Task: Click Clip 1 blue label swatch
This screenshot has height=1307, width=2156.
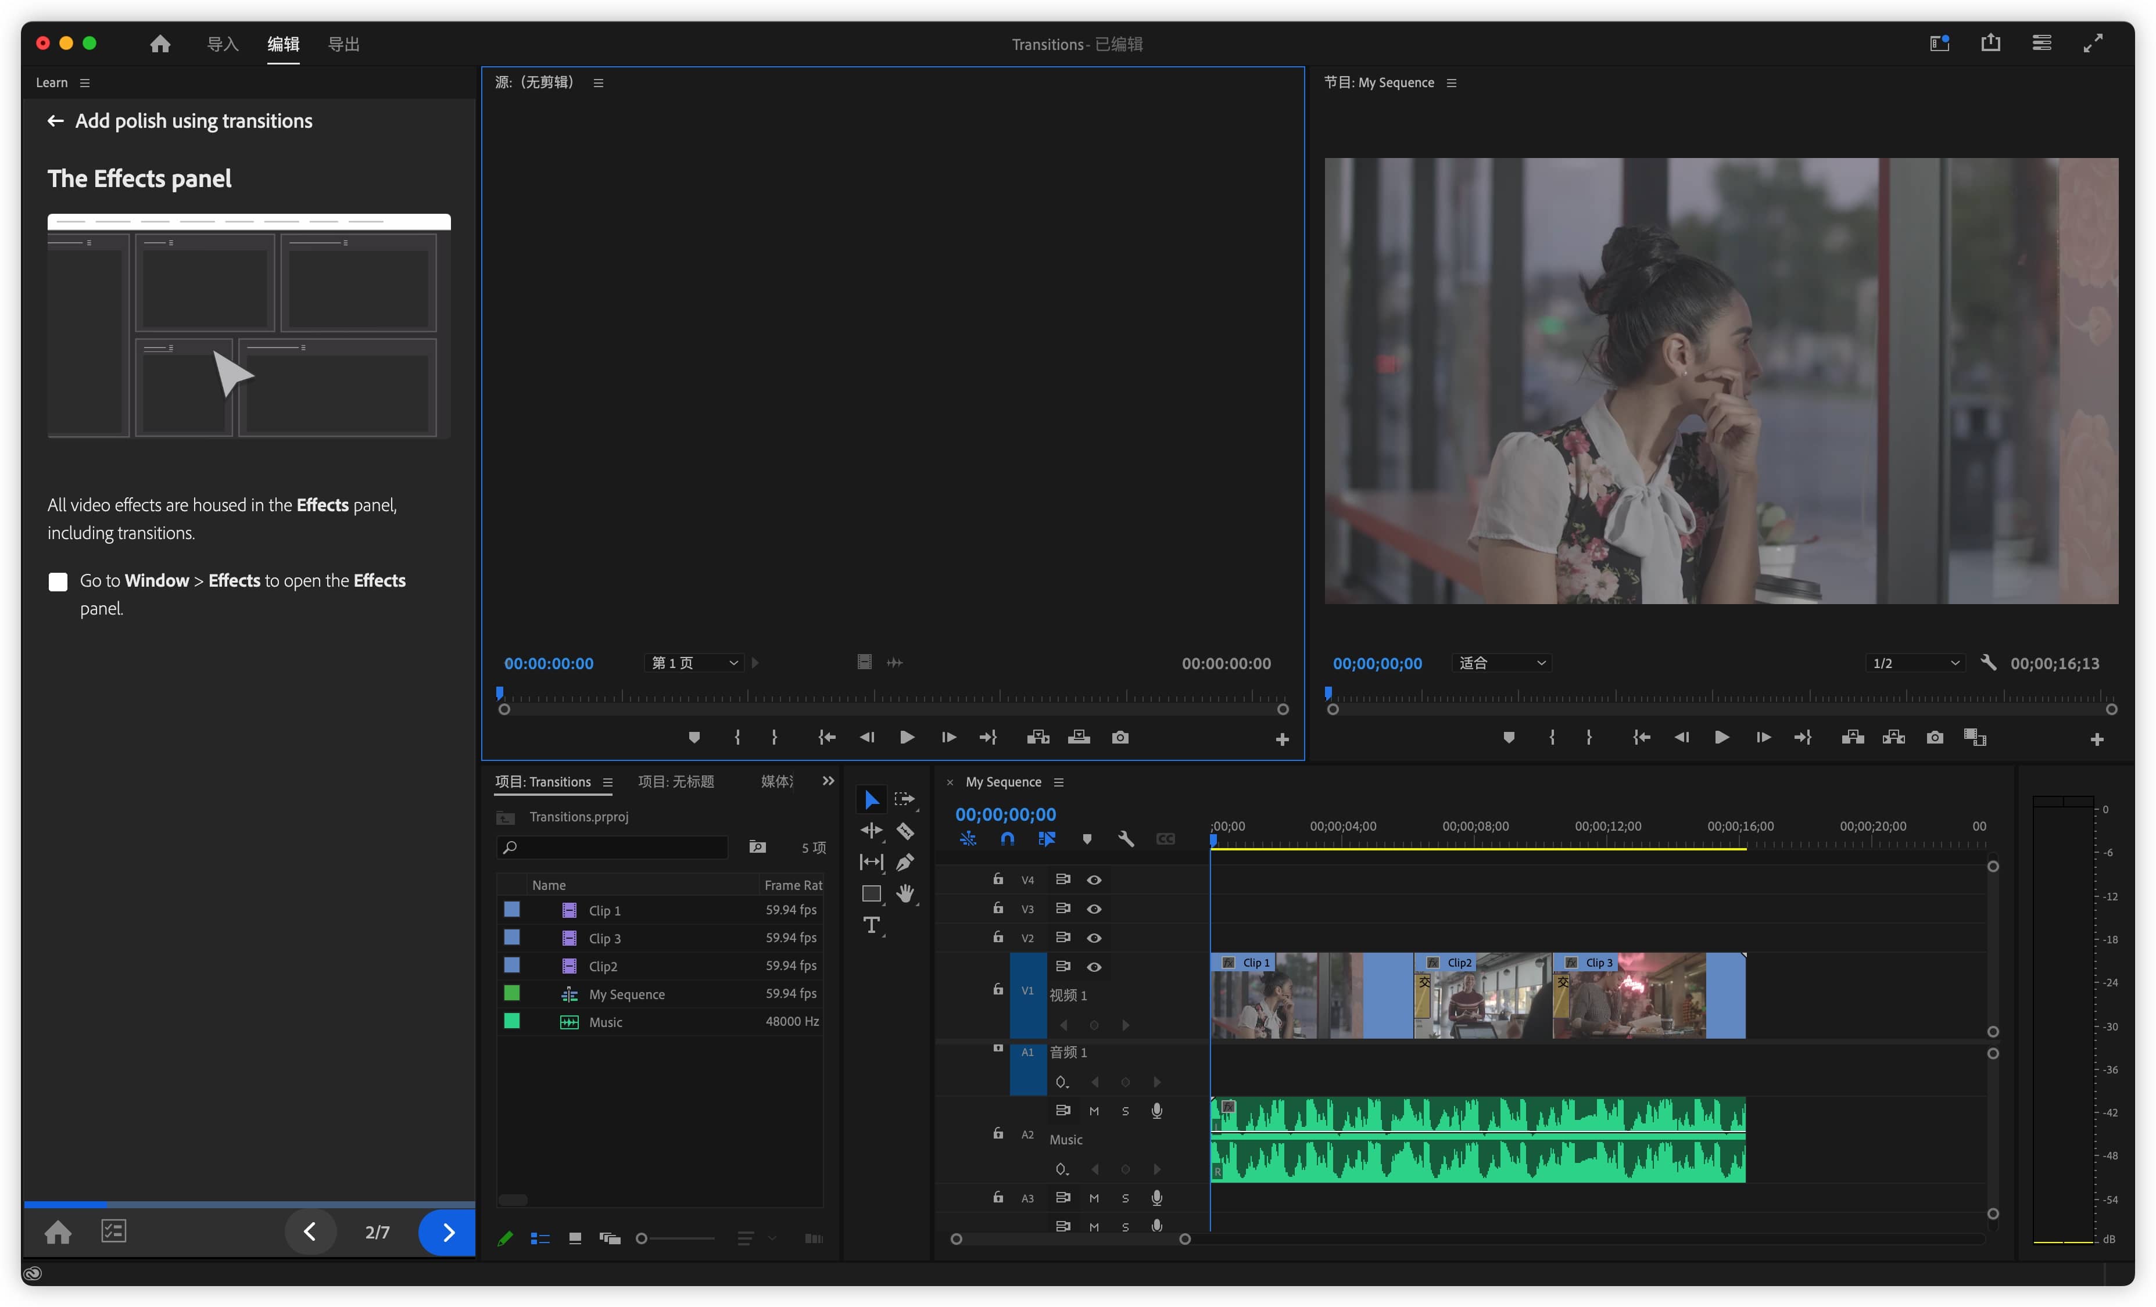Action: click(512, 910)
